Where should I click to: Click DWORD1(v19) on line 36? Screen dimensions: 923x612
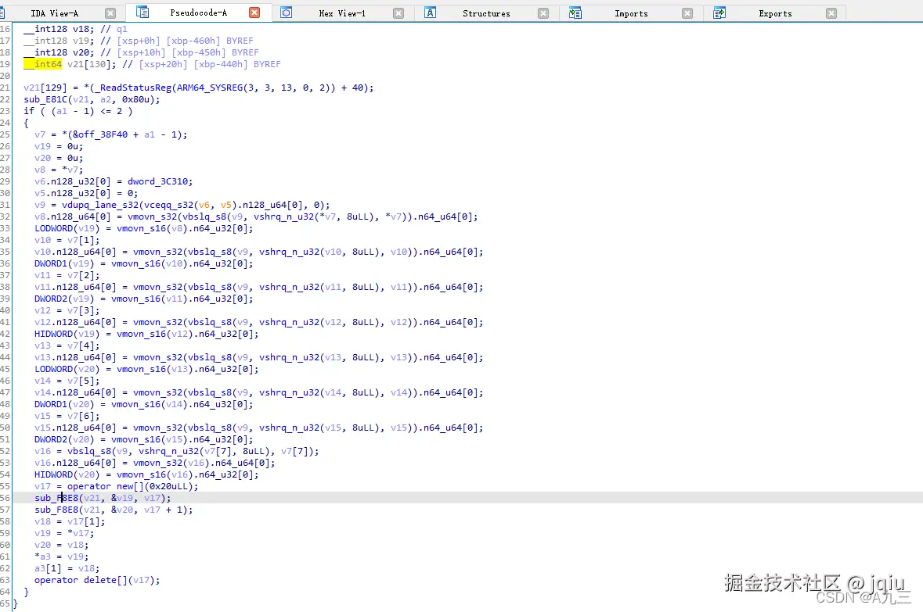point(64,263)
